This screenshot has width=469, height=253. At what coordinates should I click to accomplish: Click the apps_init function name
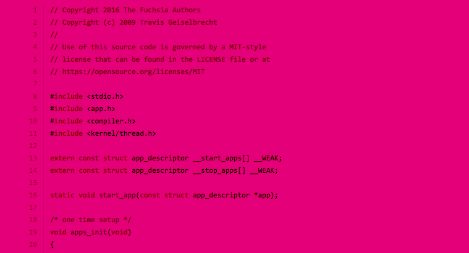click(x=88, y=232)
